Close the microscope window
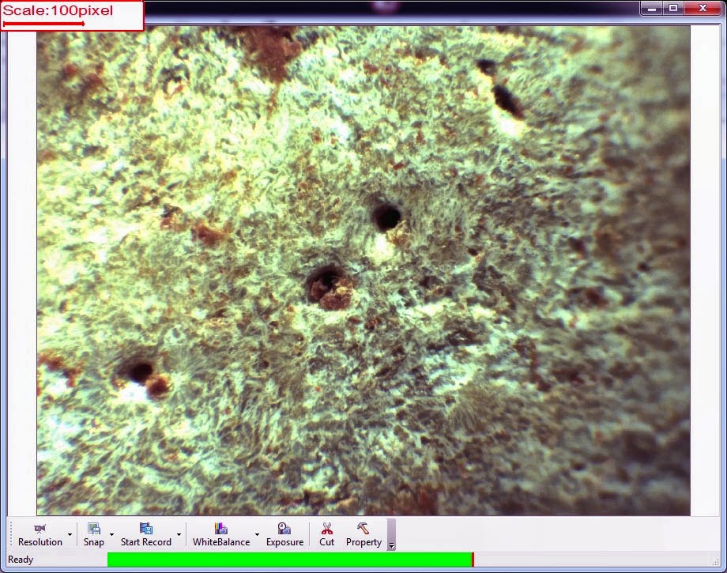The image size is (727, 573). [703, 9]
